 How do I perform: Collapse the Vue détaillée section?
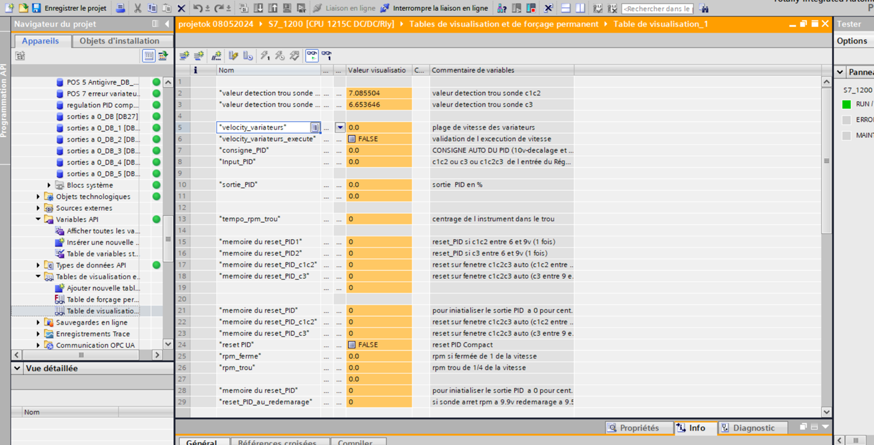point(17,368)
